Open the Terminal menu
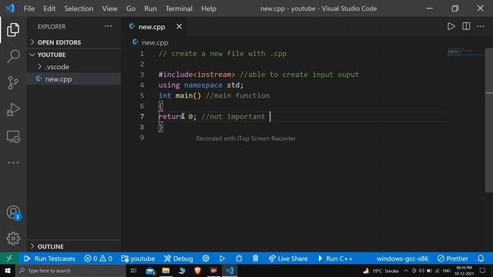 click(179, 8)
